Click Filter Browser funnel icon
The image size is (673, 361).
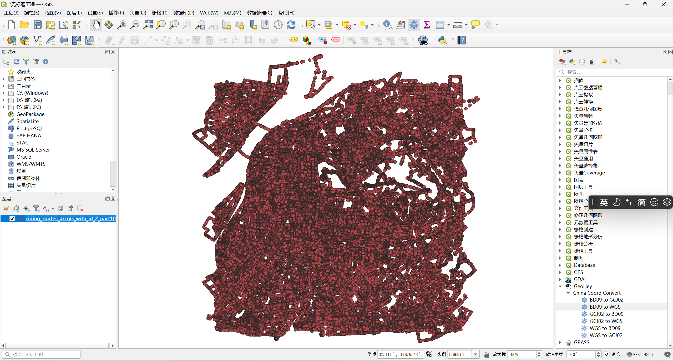[26, 62]
